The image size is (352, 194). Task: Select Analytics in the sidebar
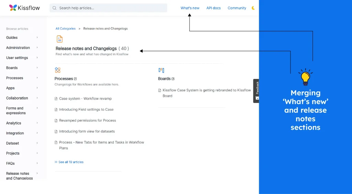(14, 123)
